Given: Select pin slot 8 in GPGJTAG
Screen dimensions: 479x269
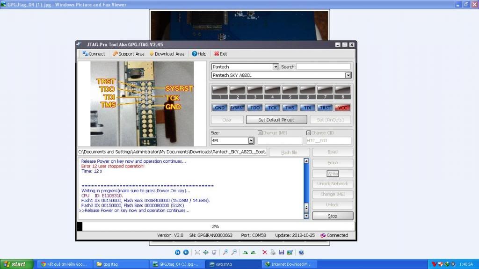Looking at the screenshot, I should 342,92.
